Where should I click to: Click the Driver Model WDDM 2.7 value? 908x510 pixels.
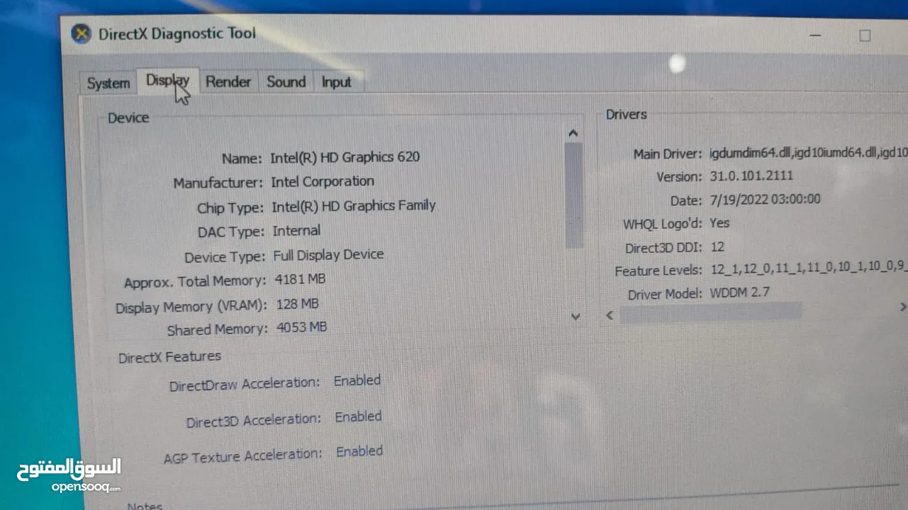(x=740, y=293)
